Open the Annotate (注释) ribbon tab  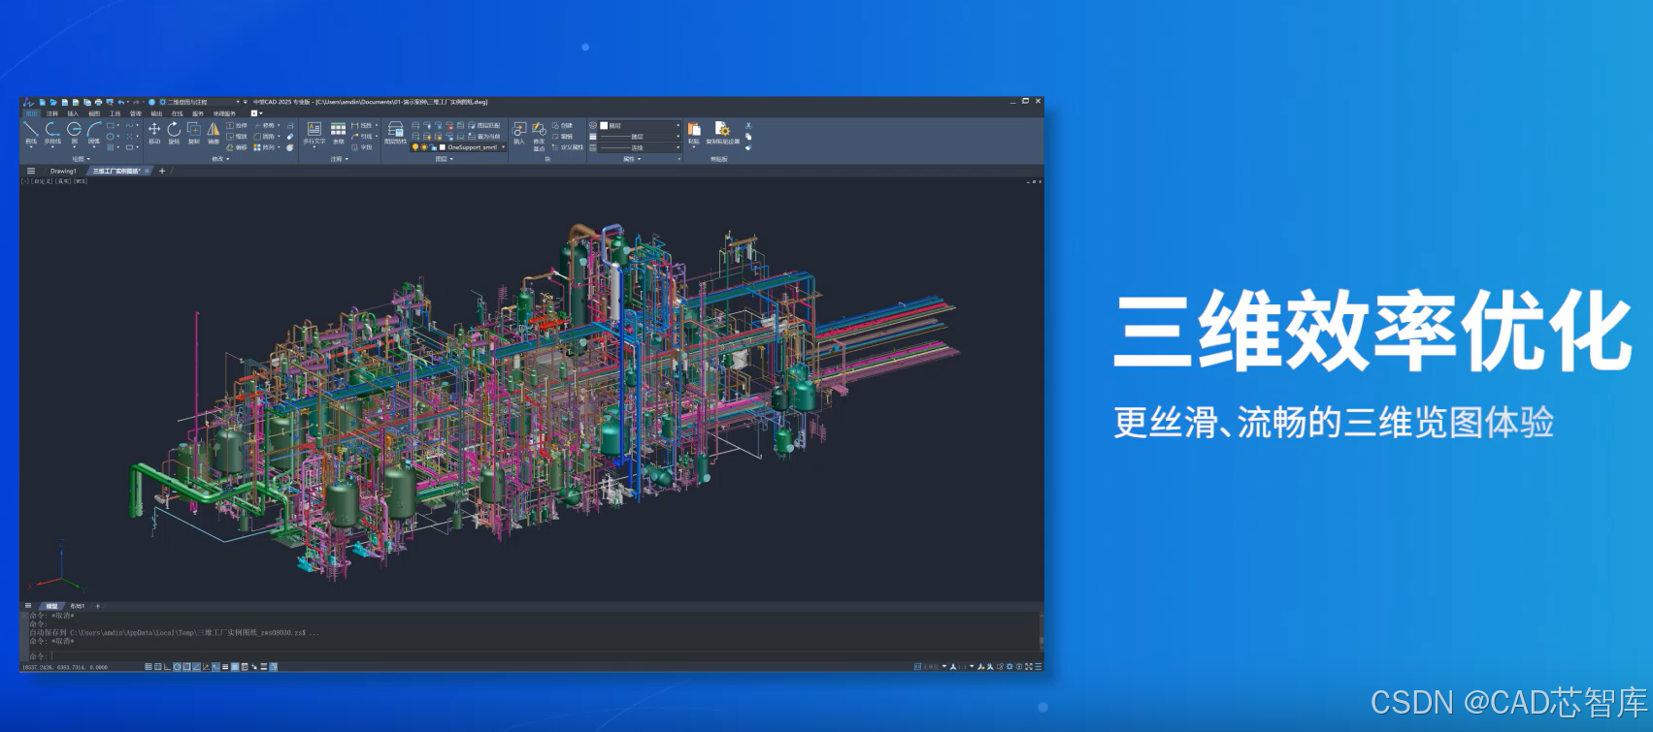click(51, 113)
